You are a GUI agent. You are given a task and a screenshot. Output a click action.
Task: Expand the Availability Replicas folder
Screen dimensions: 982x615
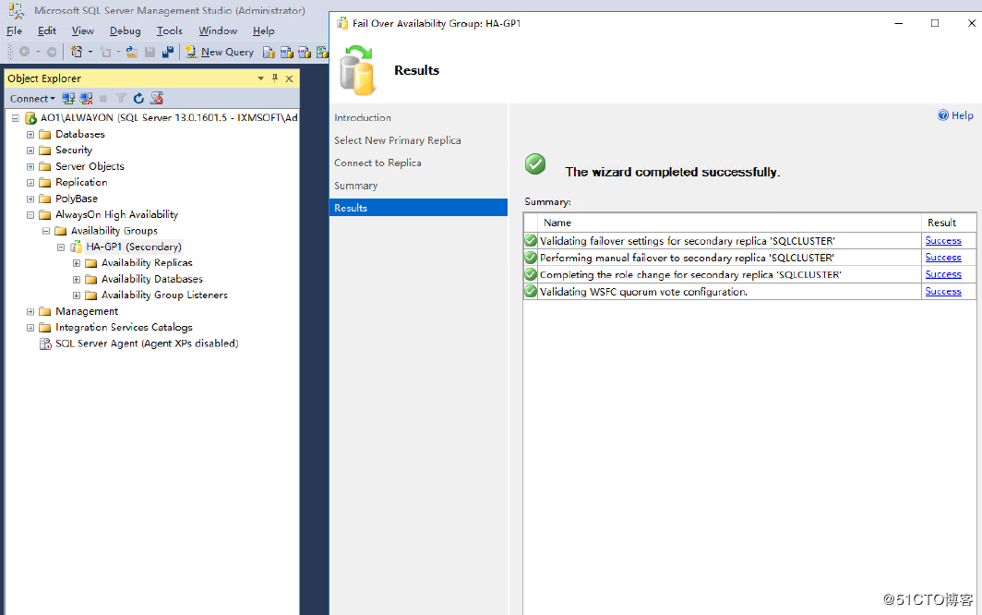[77, 263]
